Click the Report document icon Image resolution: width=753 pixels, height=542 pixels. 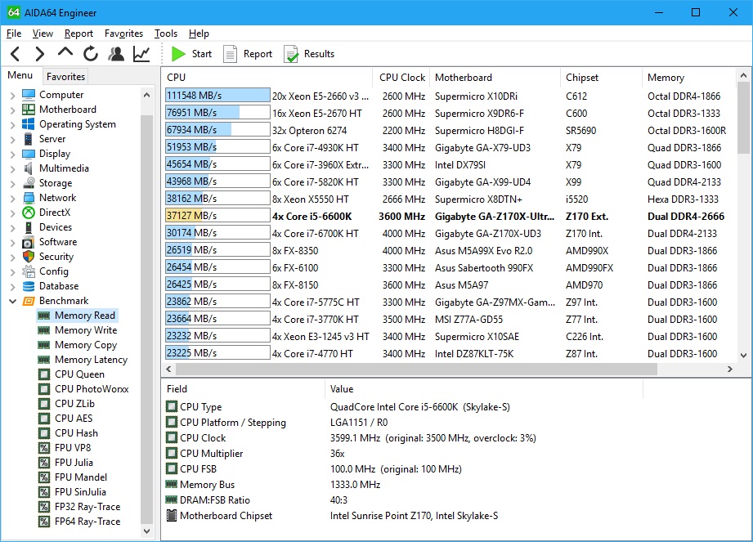click(x=230, y=54)
